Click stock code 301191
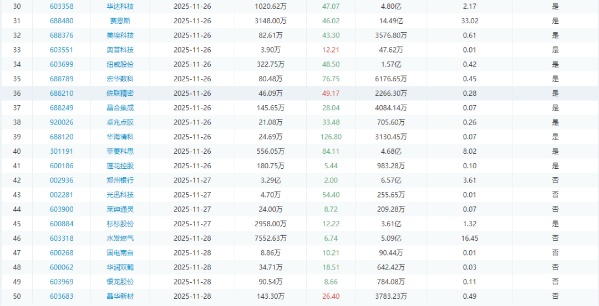599x306 pixels. (61, 151)
